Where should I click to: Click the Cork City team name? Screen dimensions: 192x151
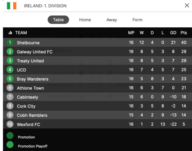[26, 106]
